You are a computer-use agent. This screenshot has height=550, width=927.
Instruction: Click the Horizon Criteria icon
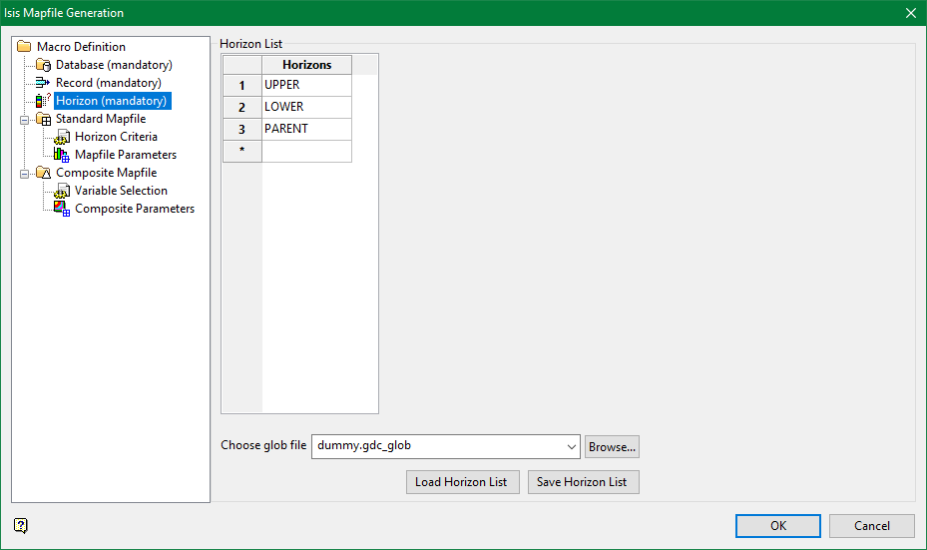pos(62,137)
